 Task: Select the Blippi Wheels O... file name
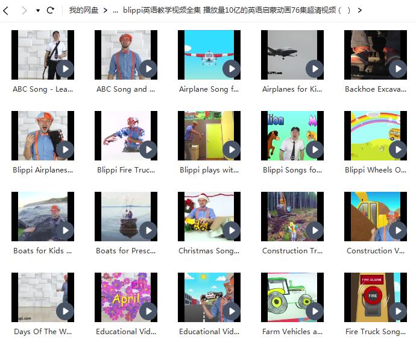(376, 170)
